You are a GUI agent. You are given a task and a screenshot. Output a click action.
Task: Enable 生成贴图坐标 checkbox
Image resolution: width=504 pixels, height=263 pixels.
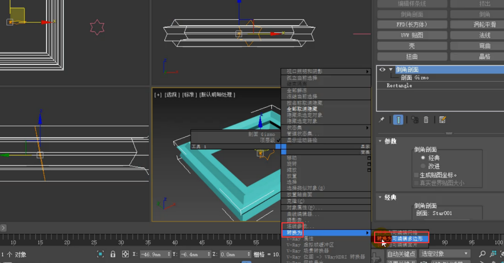(x=417, y=175)
